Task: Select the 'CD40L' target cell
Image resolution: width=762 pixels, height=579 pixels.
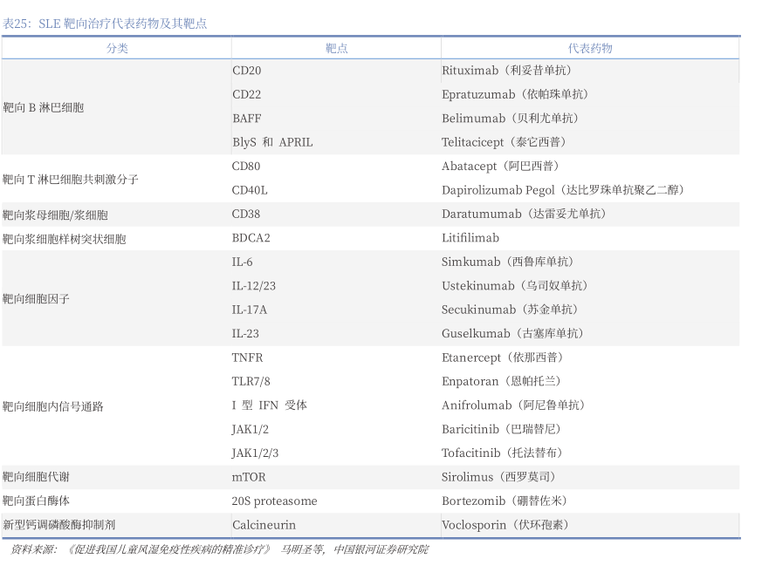Action: tap(250, 190)
